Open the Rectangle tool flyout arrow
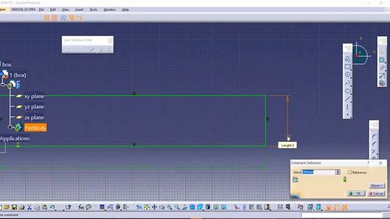 pos(351,70)
